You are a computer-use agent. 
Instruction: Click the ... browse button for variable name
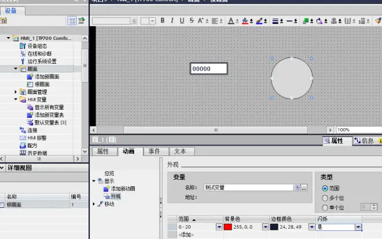tap(304, 187)
